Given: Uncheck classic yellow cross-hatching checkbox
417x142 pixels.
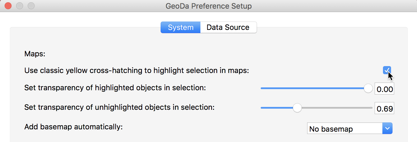Looking at the screenshot, I should tap(387, 70).
